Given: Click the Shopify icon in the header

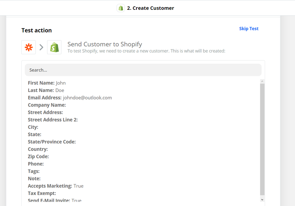Looking at the screenshot, I should 121,8.
